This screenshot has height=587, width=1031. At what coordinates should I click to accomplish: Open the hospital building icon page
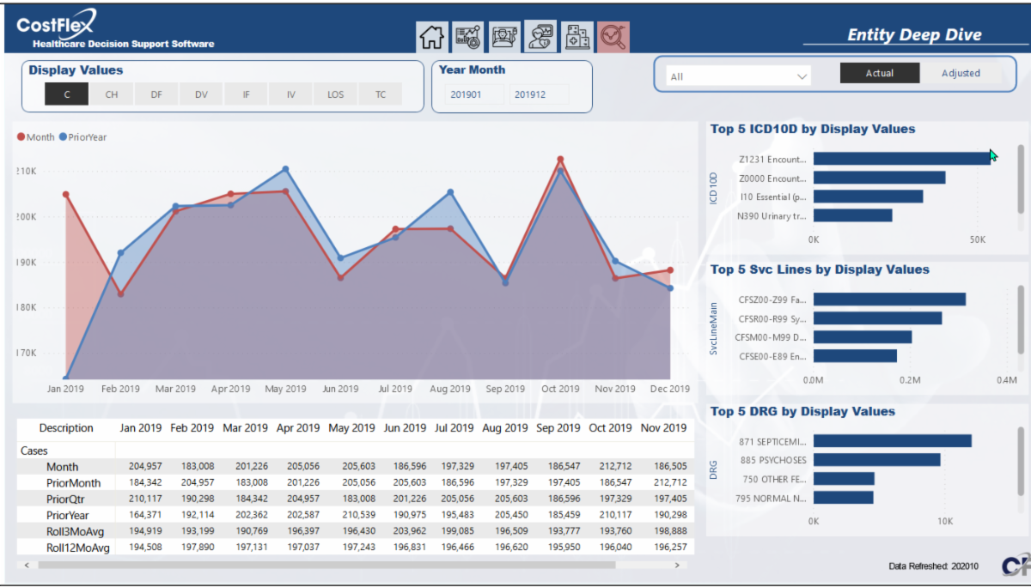pos(577,37)
